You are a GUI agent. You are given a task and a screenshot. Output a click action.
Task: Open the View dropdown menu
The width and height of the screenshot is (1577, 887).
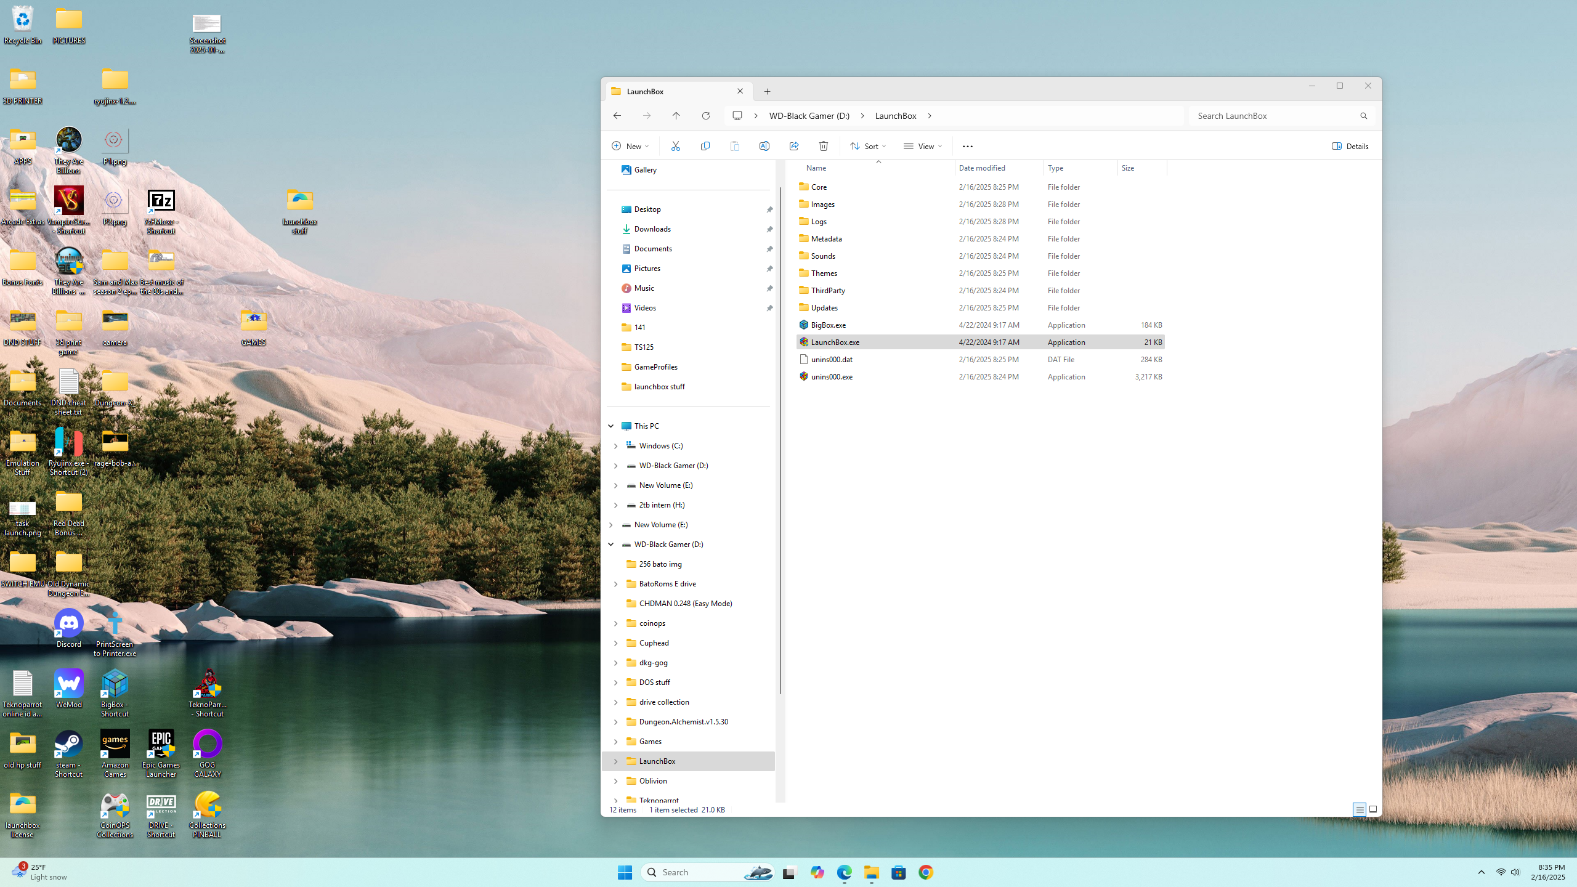pos(922,146)
